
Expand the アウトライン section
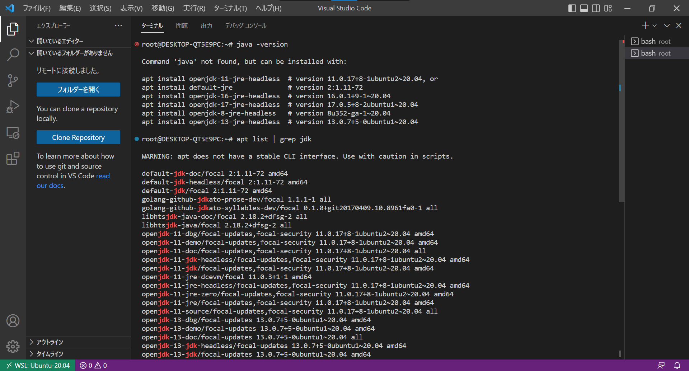click(x=78, y=342)
